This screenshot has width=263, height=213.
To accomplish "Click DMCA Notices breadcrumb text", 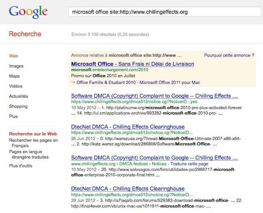I will point(134,164).
